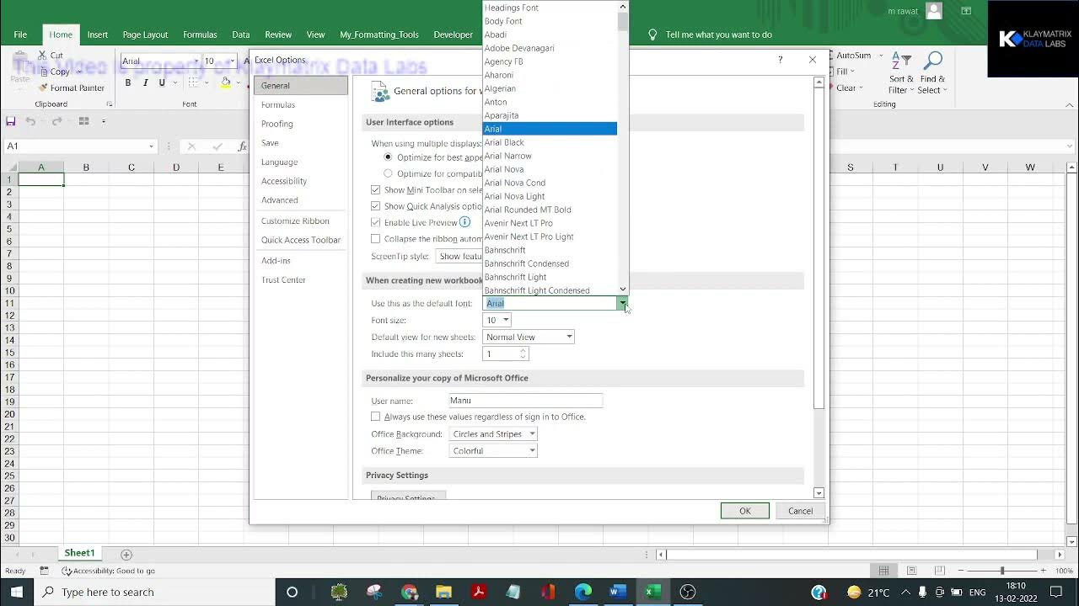Select Trust Center category in Options

[300, 279]
